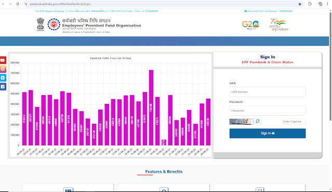This screenshot has height=192, width=332.
Task: Open the browser profile avatar
Action: (x=321, y=4)
